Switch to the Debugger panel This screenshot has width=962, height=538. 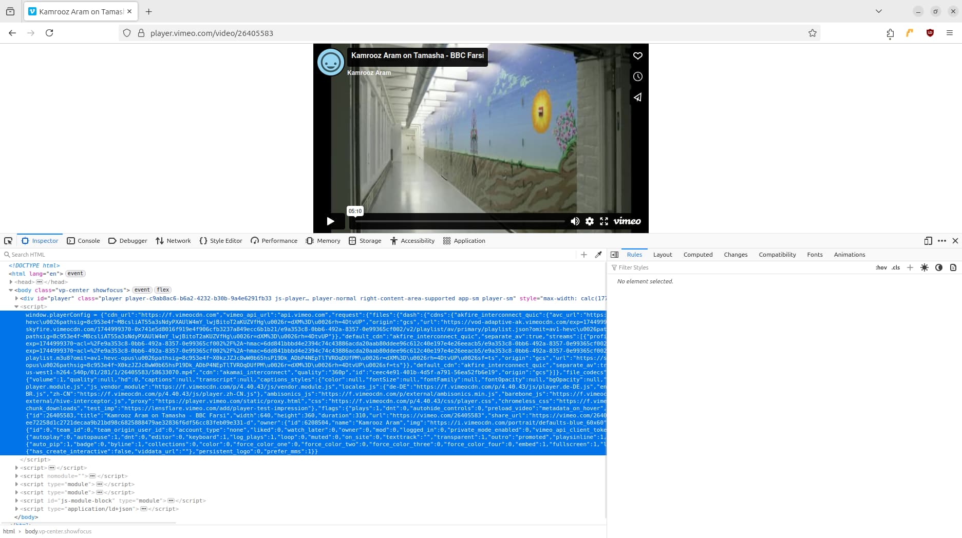tap(128, 241)
